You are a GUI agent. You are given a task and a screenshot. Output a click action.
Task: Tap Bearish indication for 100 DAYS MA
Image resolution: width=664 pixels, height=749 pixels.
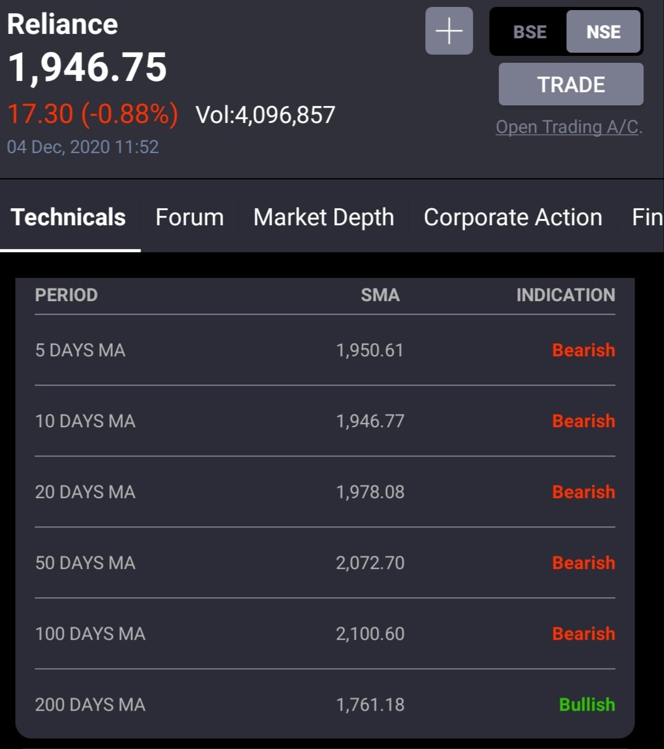(583, 634)
